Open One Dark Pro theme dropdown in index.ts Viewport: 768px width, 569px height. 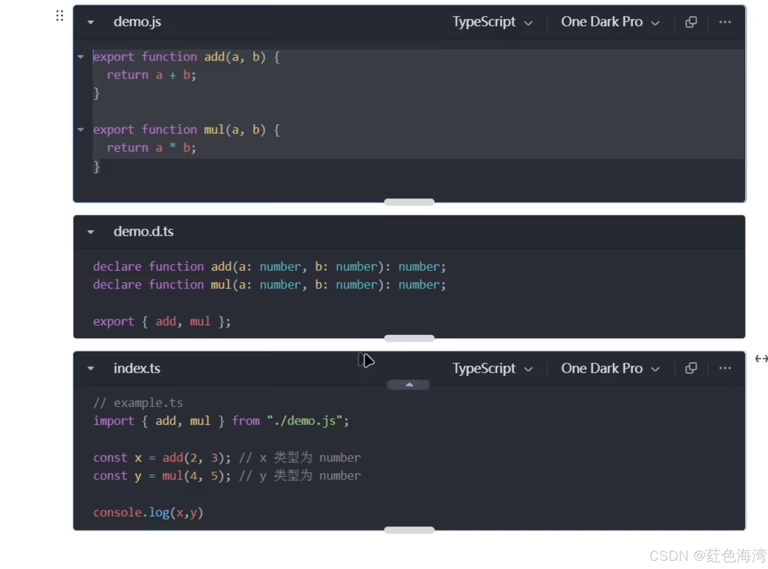610,368
